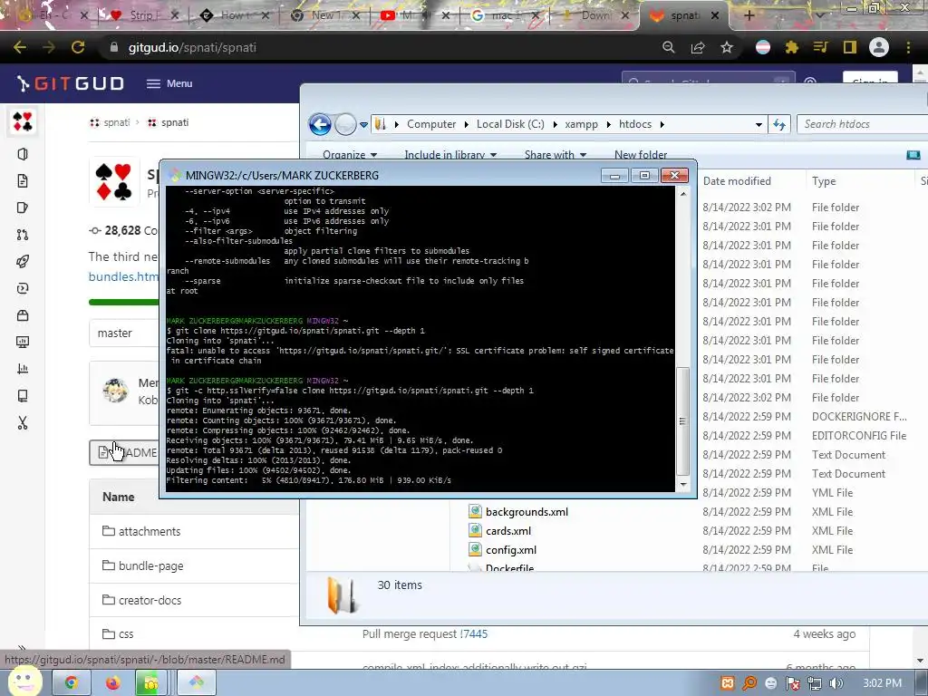Open the Organize menu in Explorer
The image size is (928, 696).
(x=350, y=154)
